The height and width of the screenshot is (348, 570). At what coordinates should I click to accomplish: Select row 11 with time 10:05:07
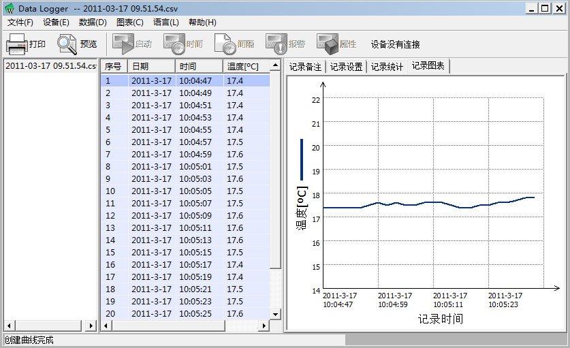tap(185, 203)
